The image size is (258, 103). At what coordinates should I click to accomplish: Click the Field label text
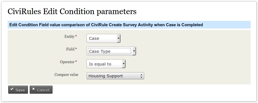[70, 49]
